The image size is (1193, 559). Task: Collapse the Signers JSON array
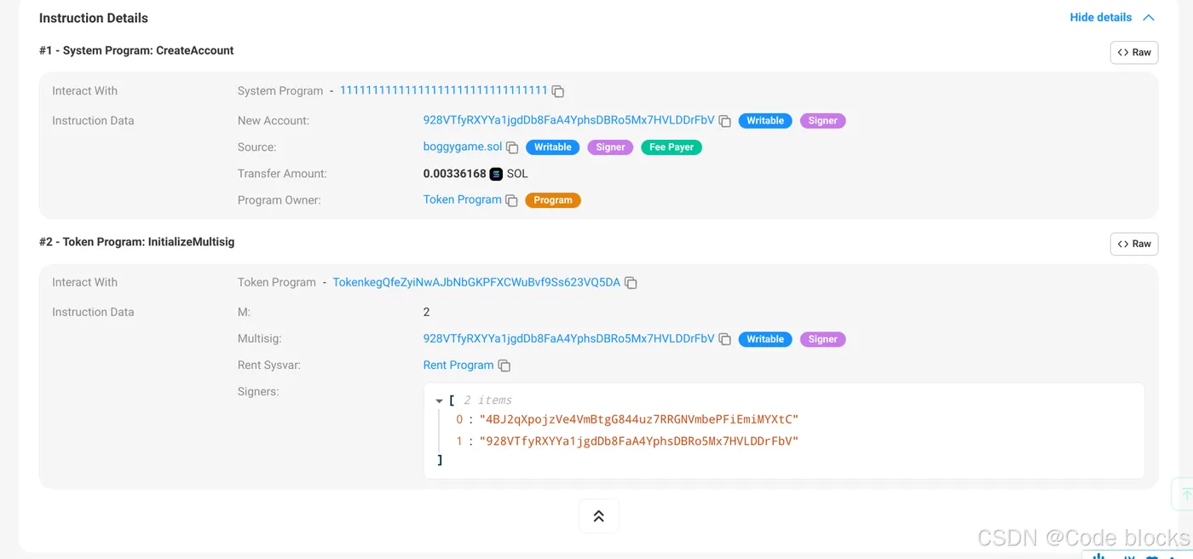coord(439,401)
